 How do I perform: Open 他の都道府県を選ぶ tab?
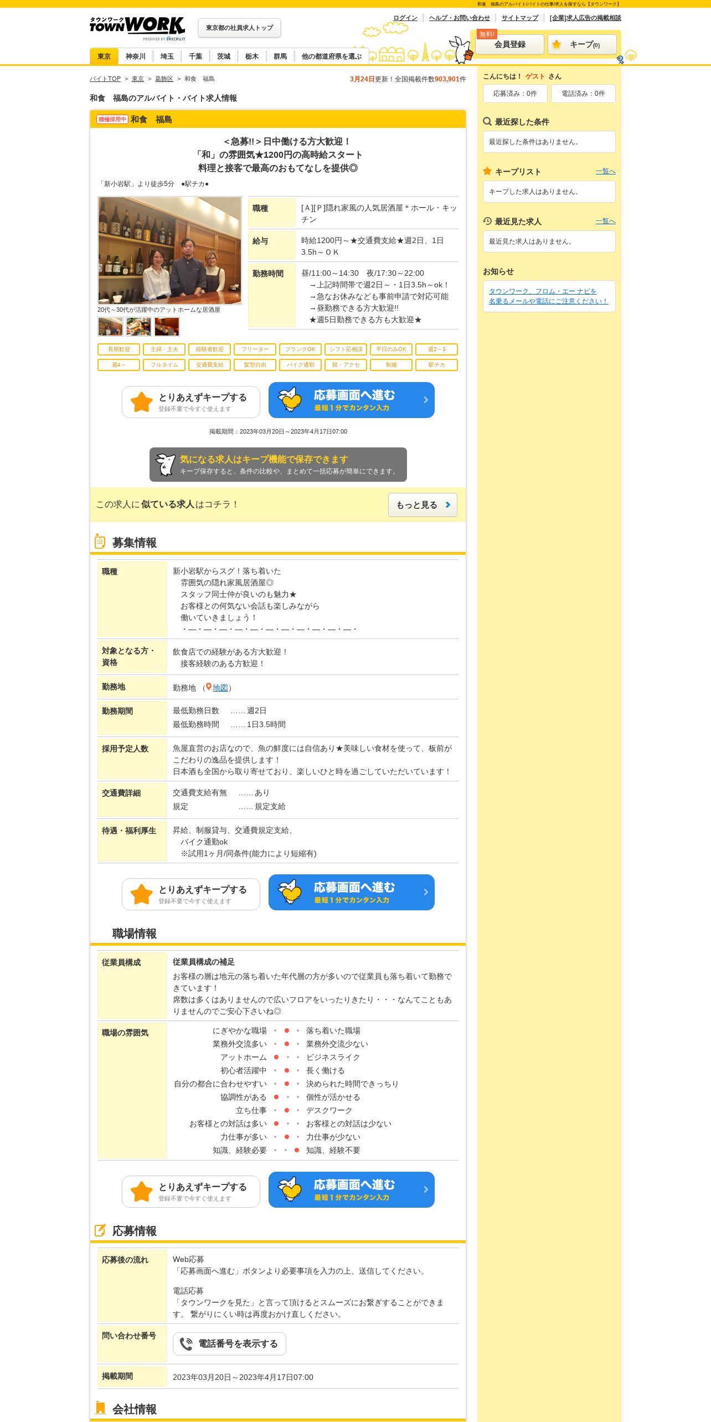click(x=331, y=56)
